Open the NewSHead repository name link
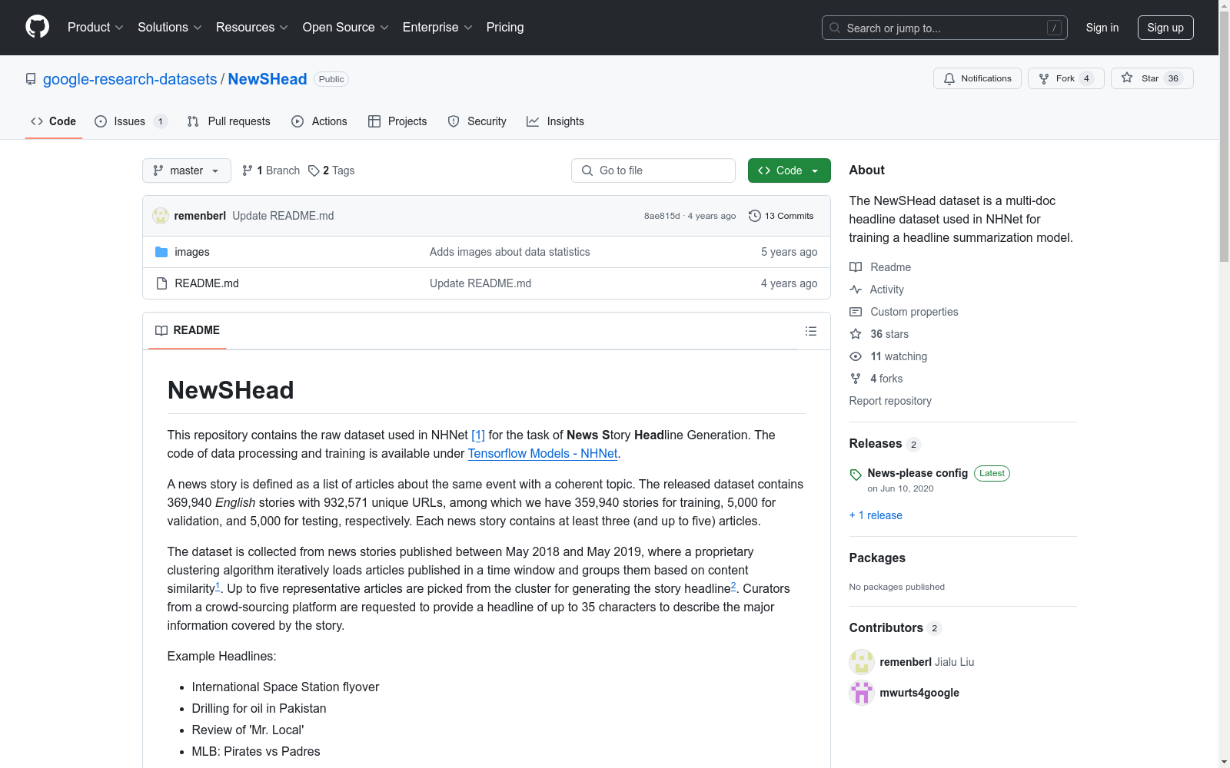Viewport: 1230px width, 768px height. [x=268, y=79]
